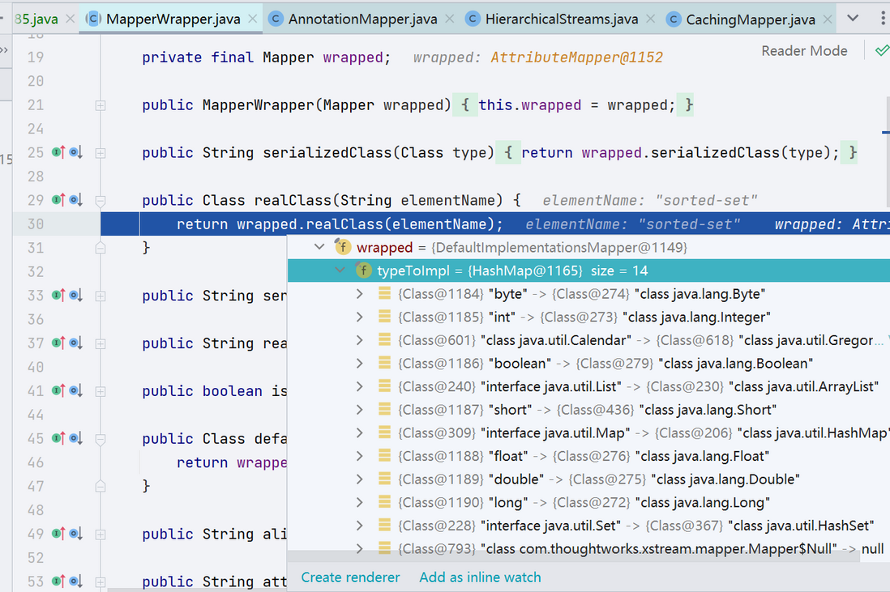The width and height of the screenshot is (890, 592).
Task: Click the field icon beside typeToImpl entry
Action: [363, 270]
